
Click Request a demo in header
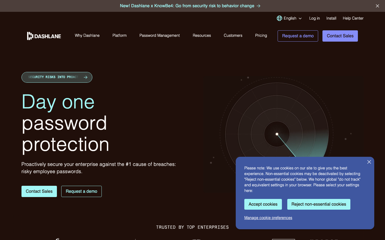pos(298,36)
